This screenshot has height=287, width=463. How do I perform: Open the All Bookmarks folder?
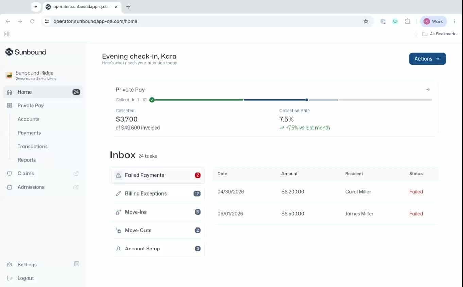[440, 34]
